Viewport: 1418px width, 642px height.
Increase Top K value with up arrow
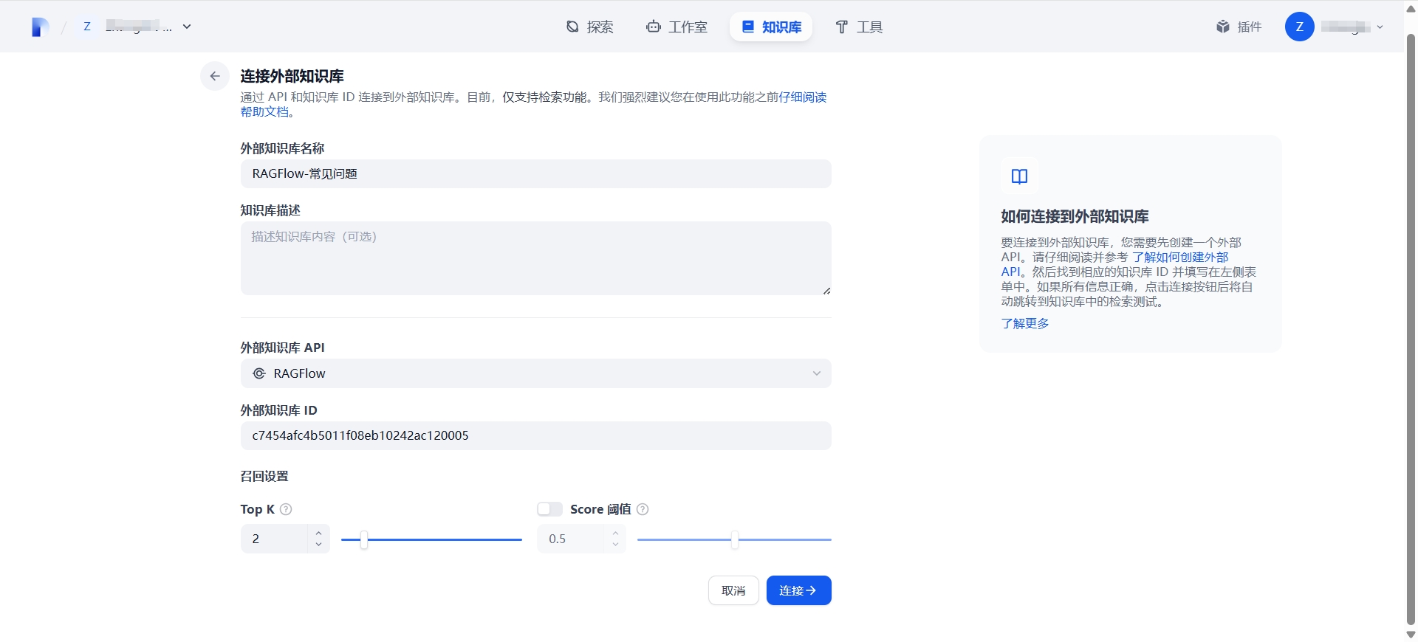pos(318,533)
